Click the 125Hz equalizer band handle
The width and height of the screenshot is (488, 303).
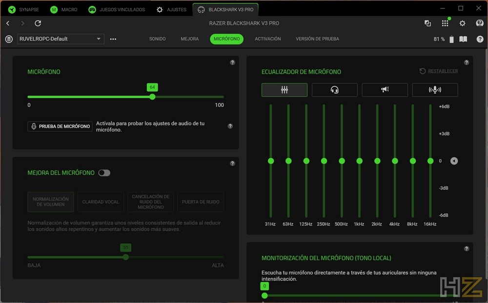coord(306,161)
